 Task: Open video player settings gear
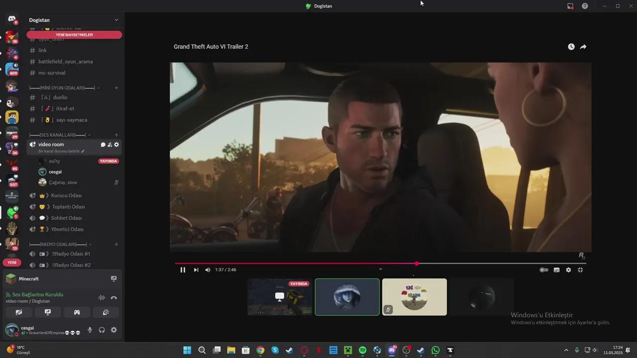pyautogui.click(x=568, y=270)
